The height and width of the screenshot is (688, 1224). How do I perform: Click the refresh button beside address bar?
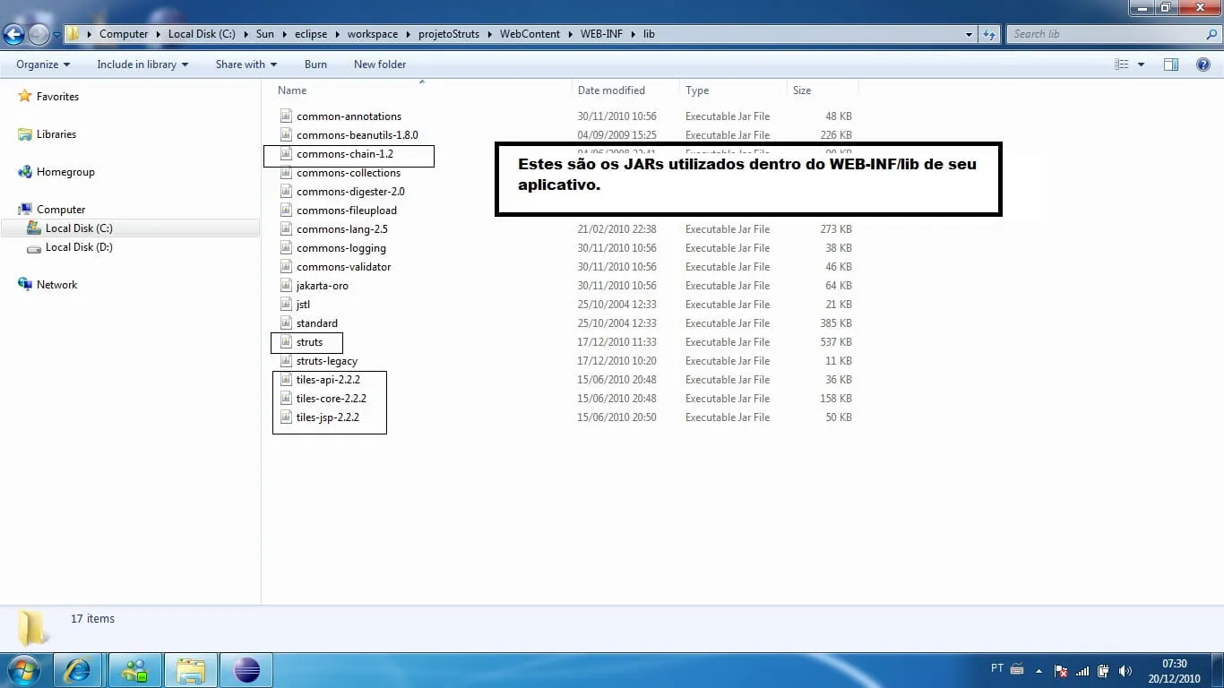point(989,34)
